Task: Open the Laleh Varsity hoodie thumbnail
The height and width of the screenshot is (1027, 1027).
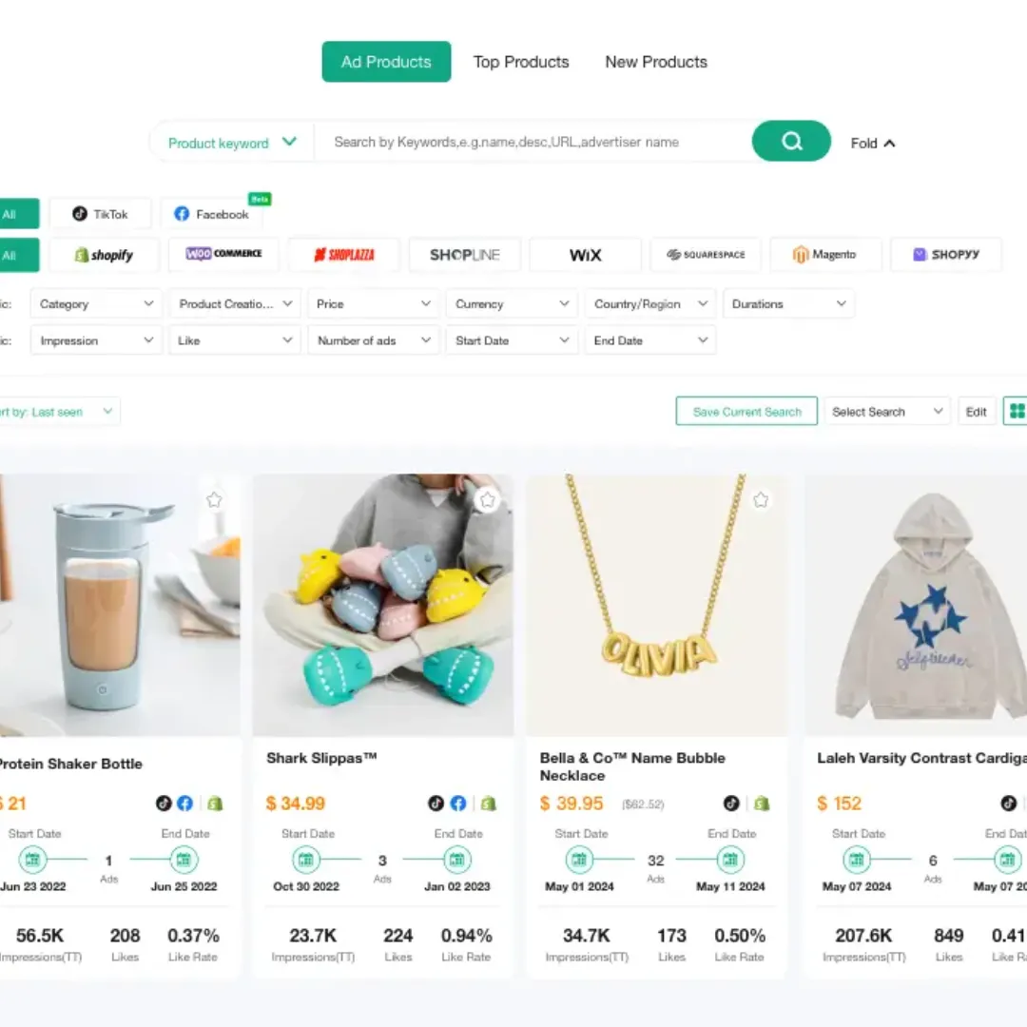Action: point(916,605)
